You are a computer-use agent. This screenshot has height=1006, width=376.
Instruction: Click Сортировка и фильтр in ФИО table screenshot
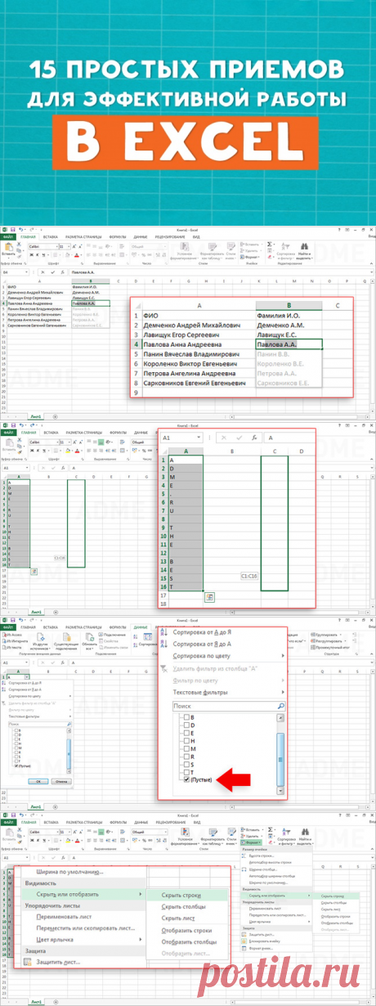click(x=284, y=251)
